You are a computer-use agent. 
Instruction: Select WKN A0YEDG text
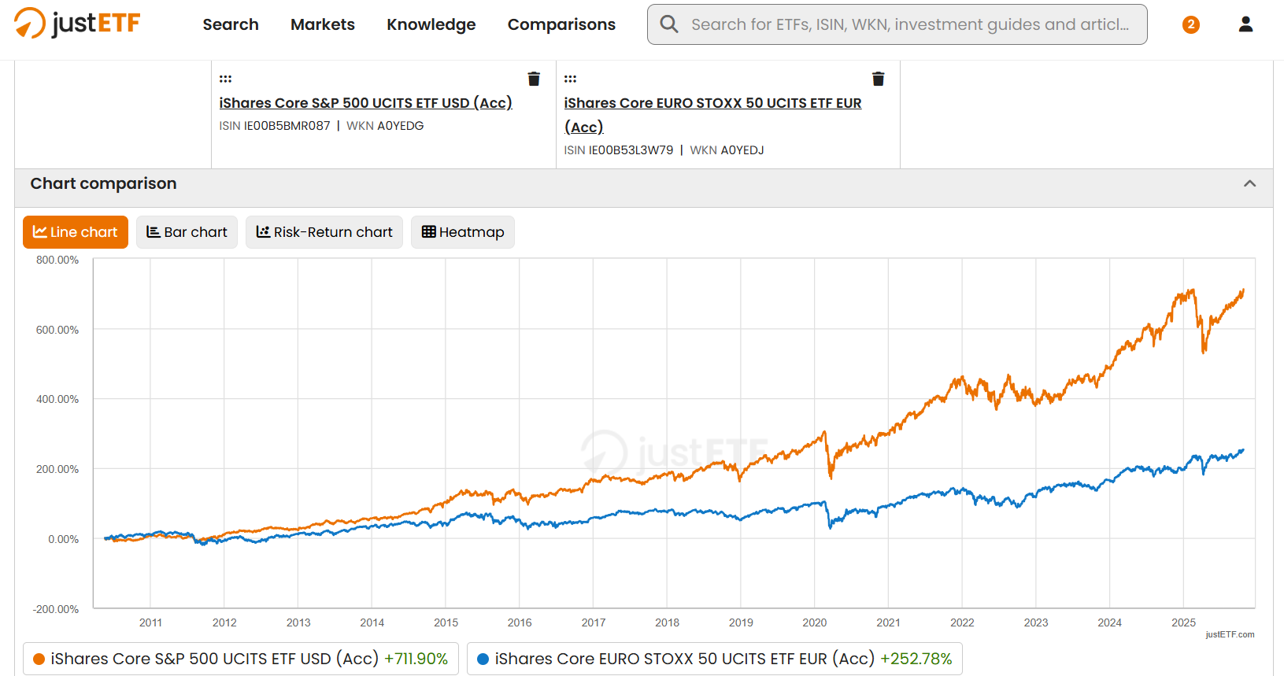pyautogui.click(x=385, y=126)
